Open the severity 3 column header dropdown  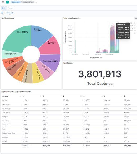point(102,96)
